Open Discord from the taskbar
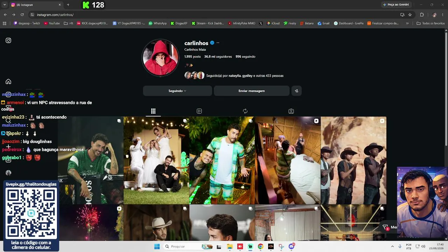Screen dimensions: 448x252 point(292,246)
